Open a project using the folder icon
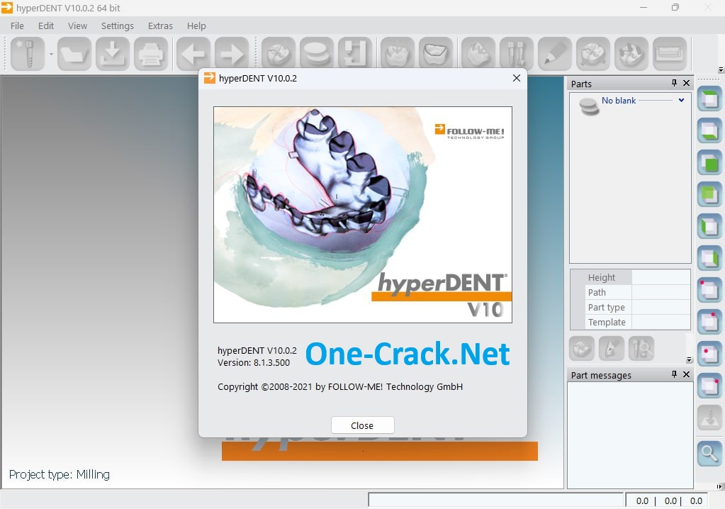Viewport: 725px width, 509px height. tap(74, 53)
